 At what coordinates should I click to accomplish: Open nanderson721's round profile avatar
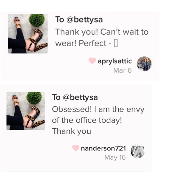(x=138, y=151)
